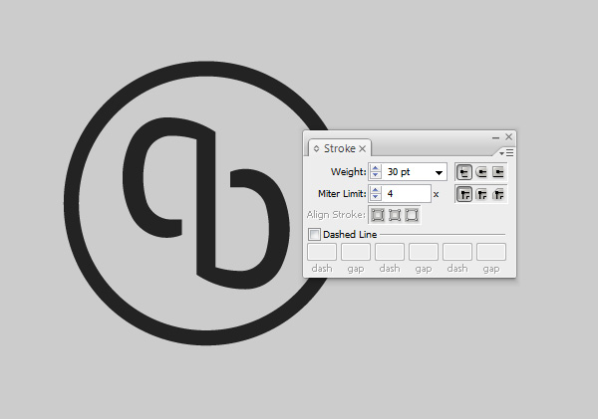The image size is (598, 419).
Task: Decrease stroke Weight with down arrow
Action: coord(376,175)
